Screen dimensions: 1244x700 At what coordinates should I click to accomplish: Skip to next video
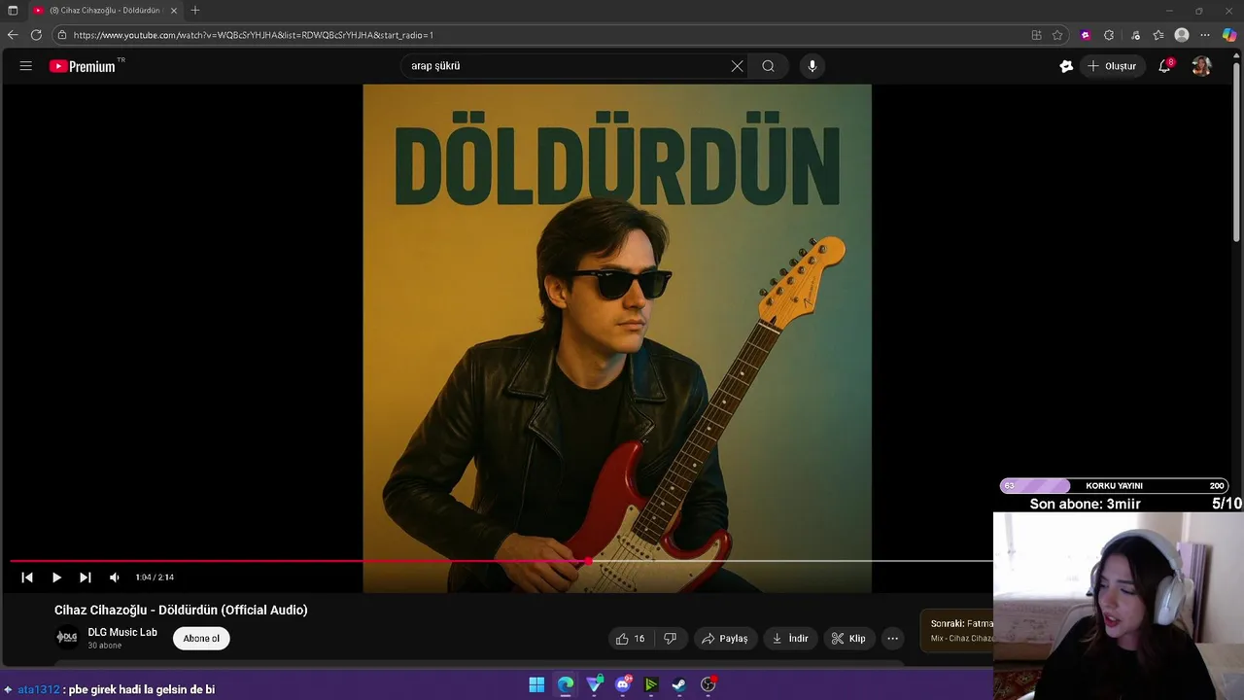click(86, 577)
